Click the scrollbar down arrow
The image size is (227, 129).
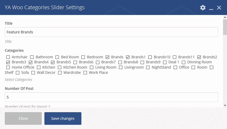click(225, 105)
